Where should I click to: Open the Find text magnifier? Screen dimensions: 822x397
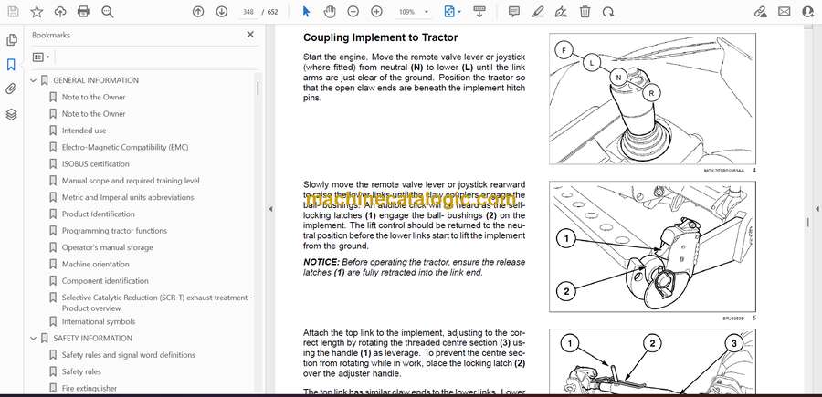pos(108,12)
